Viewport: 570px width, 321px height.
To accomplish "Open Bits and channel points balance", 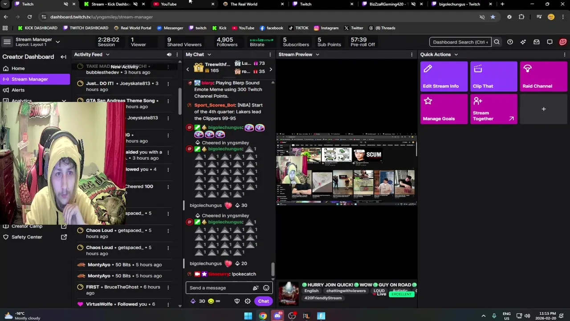I will pyautogui.click(x=205, y=301).
